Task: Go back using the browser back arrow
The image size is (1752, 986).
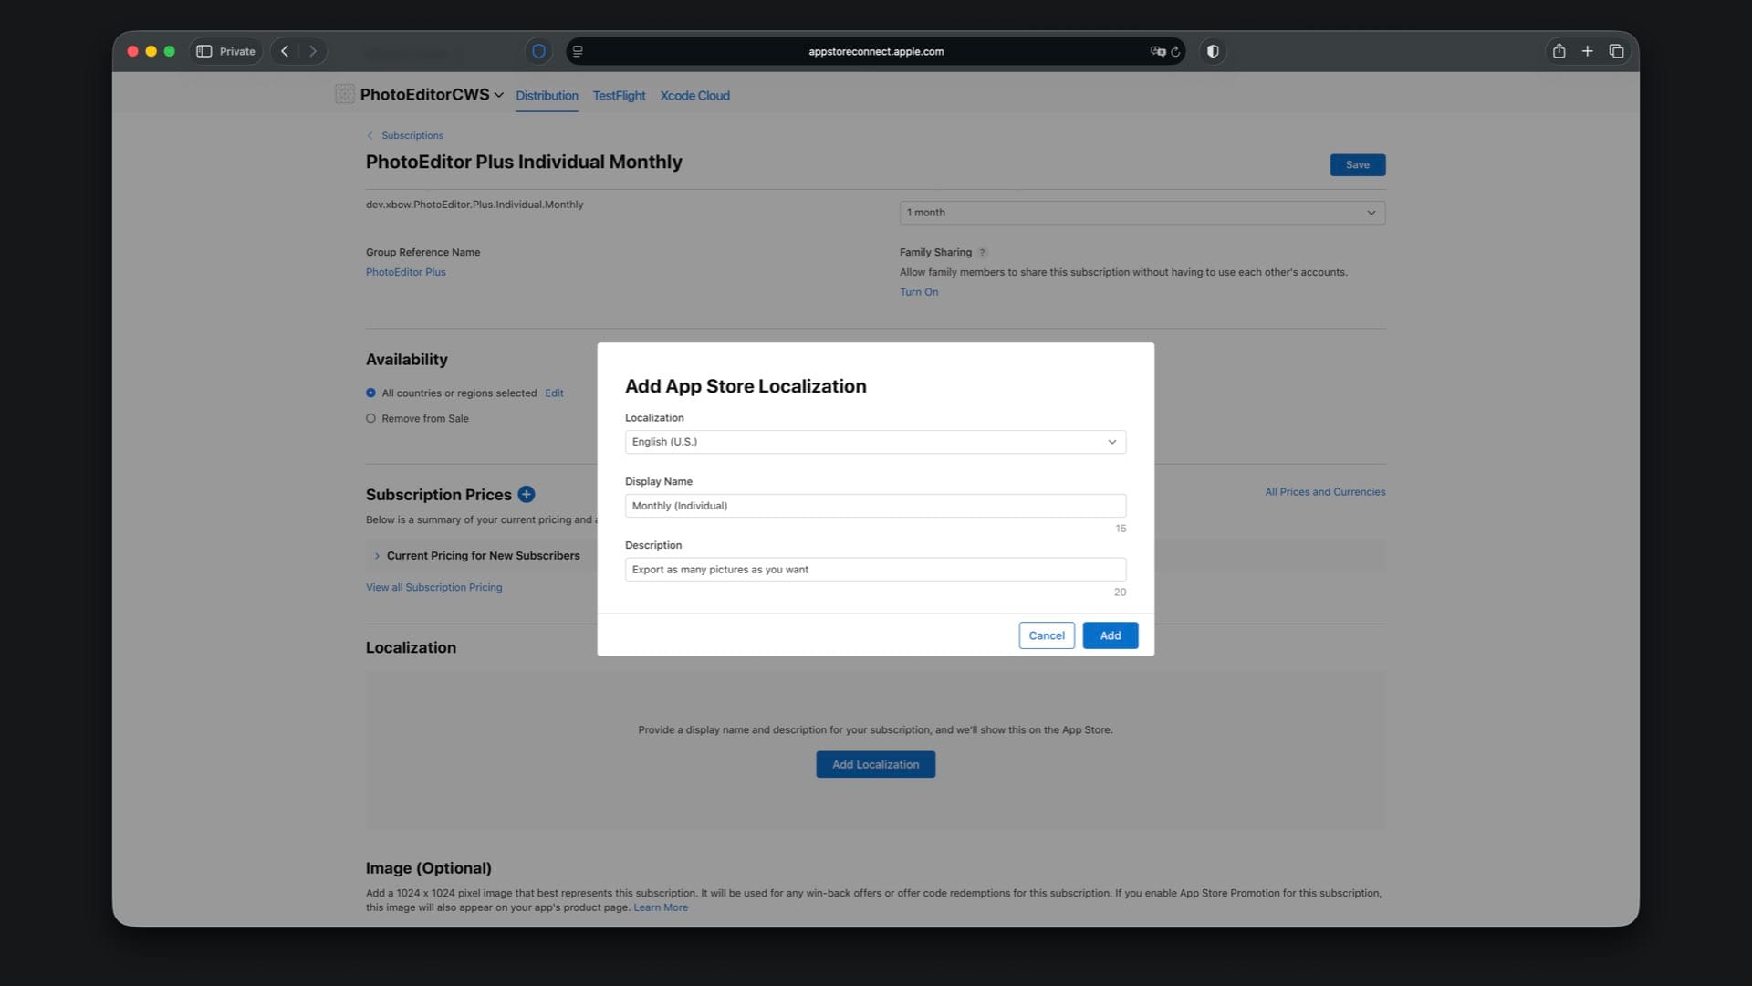Action: click(x=285, y=51)
